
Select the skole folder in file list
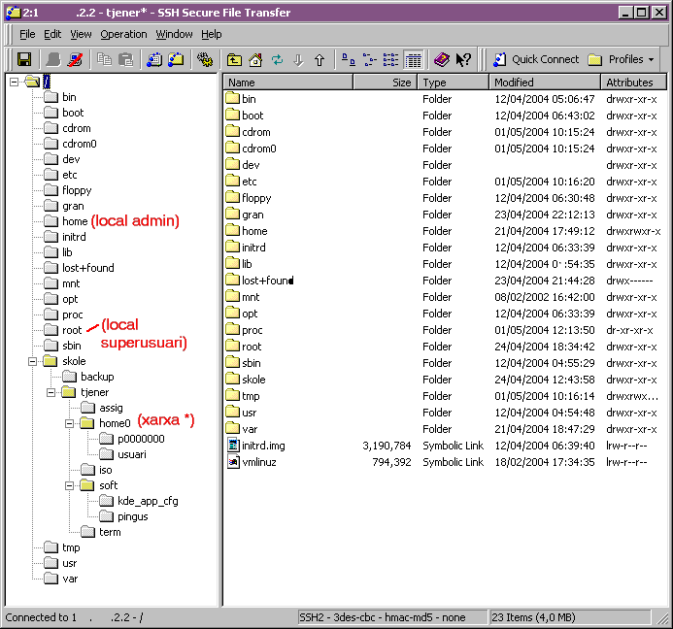(253, 380)
